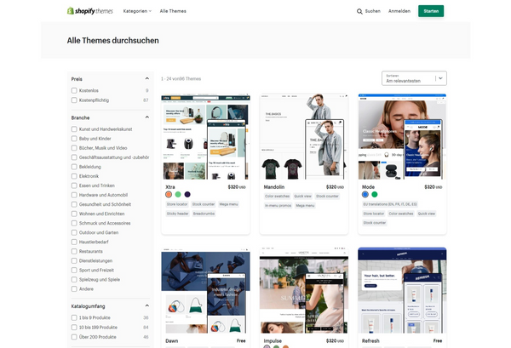Click Xtra's Mega menu tag

click(228, 204)
